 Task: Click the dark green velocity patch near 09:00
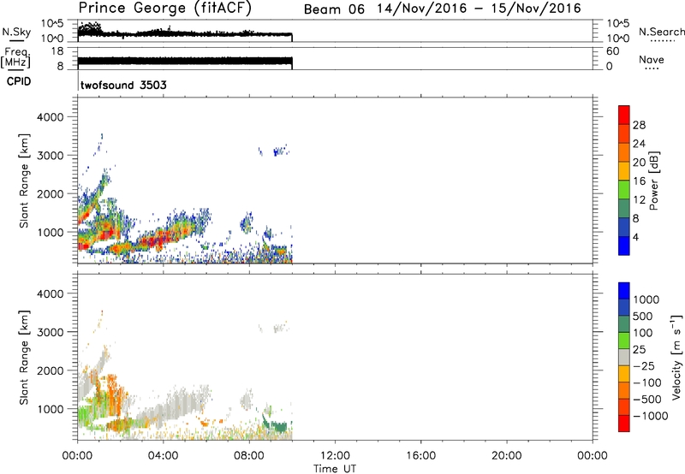pos(277,426)
